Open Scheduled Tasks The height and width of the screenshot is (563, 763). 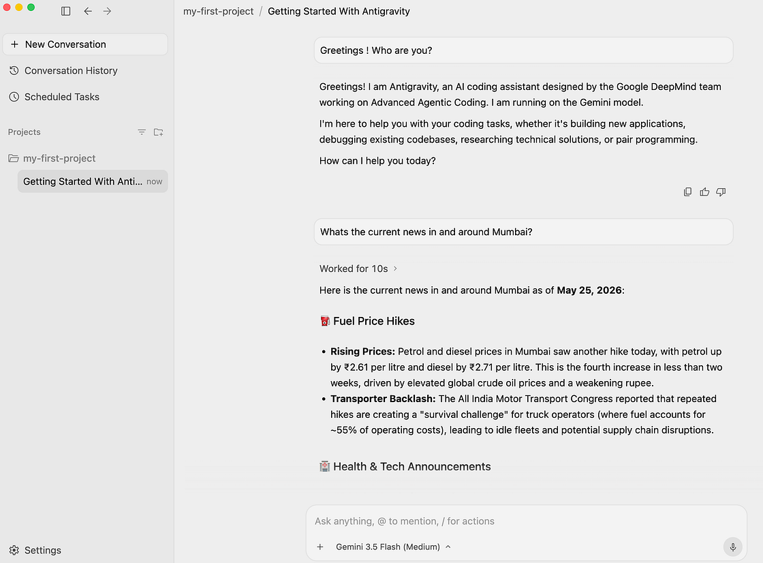pyautogui.click(x=62, y=97)
